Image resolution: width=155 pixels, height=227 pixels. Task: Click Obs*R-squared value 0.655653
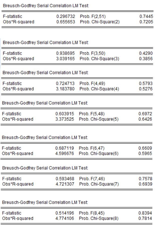[x=66, y=22]
